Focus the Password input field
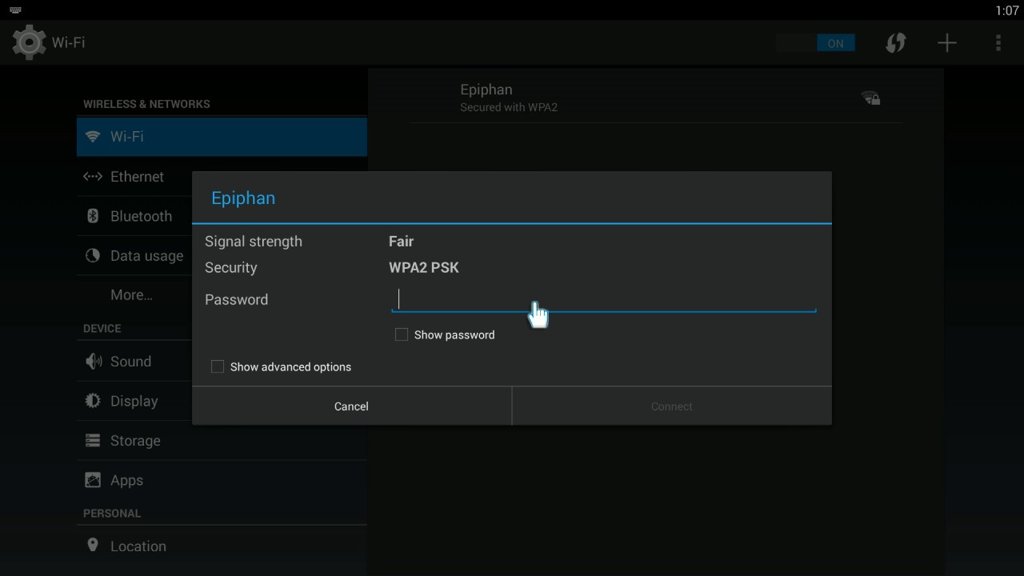 tap(603, 299)
